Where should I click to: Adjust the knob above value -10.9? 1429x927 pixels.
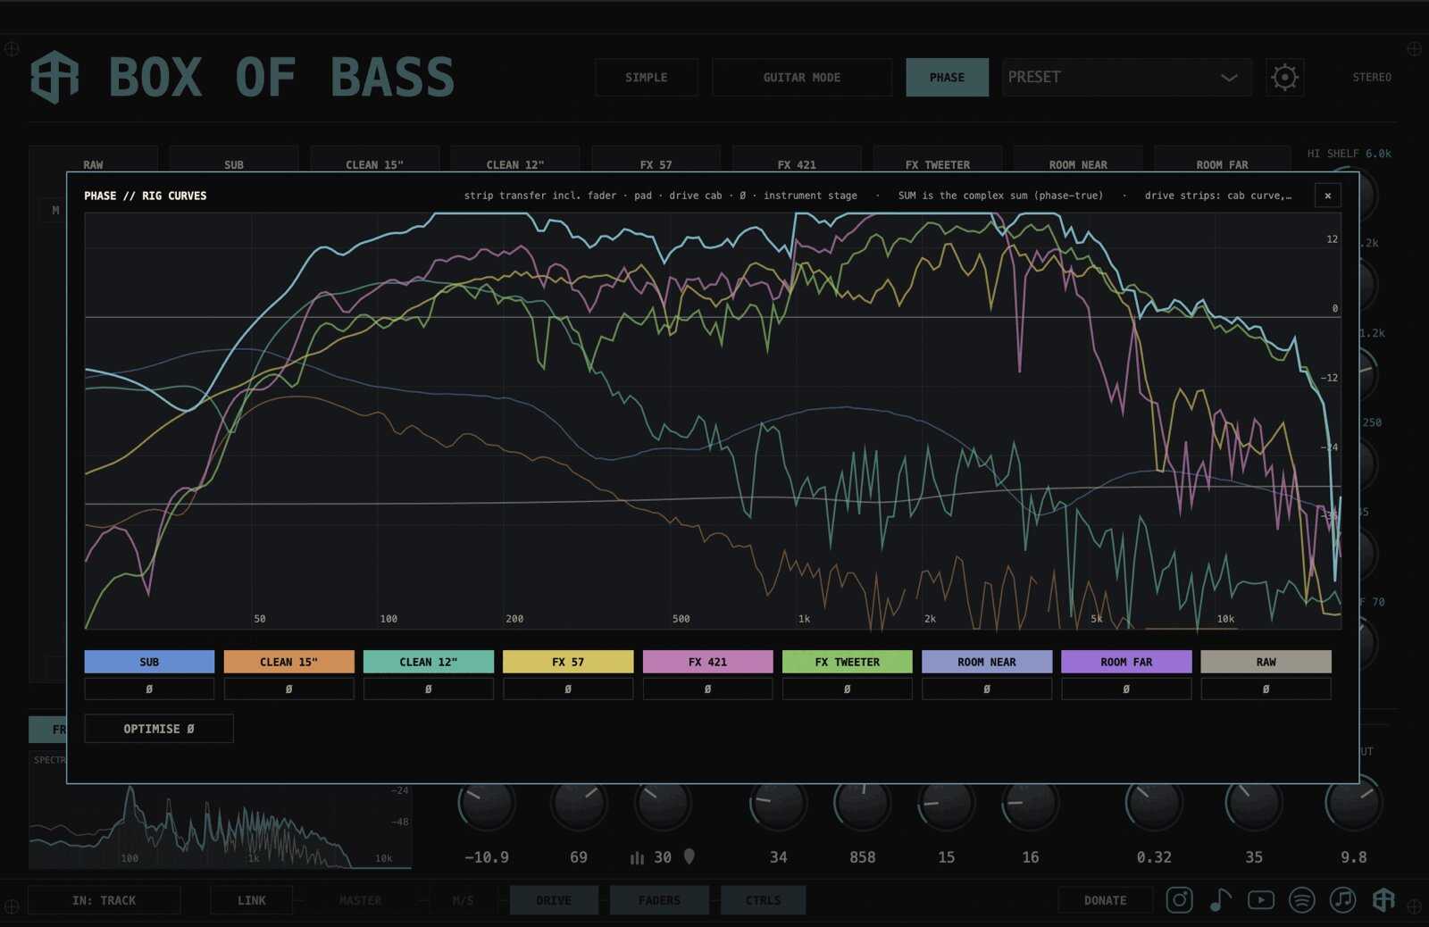pyautogui.click(x=487, y=803)
